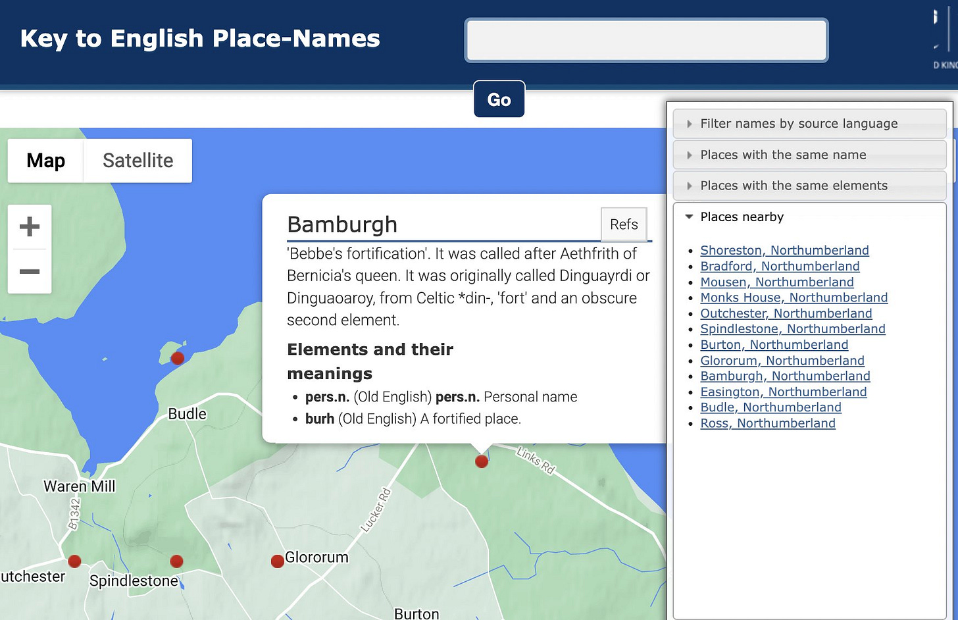Open Budle, Northumberland link

click(x=770, y=407)
